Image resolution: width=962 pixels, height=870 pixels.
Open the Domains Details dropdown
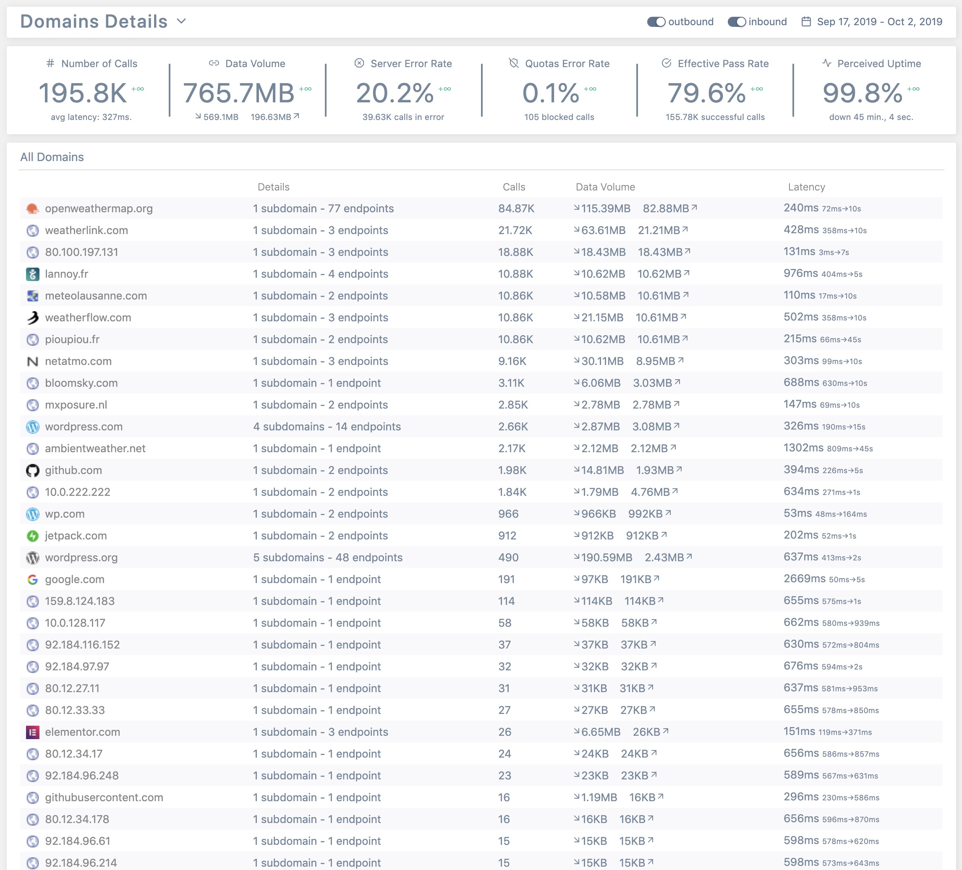tap(181, 21)
